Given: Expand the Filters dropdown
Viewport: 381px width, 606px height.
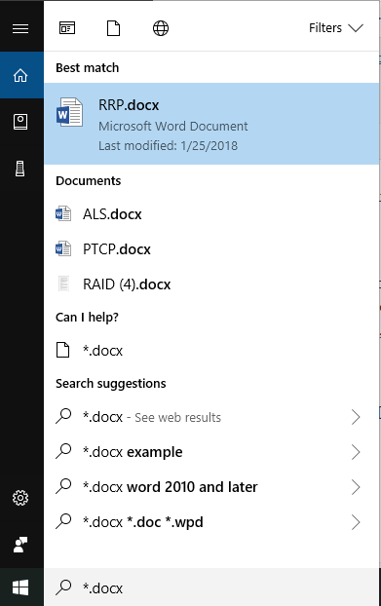Looking at the screenshot, I should click(336, 28).
